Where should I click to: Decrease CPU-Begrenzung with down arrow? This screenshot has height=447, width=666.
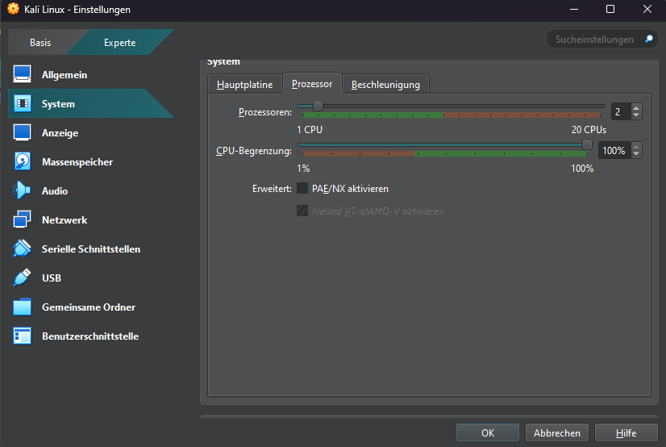tap(636, 154)
